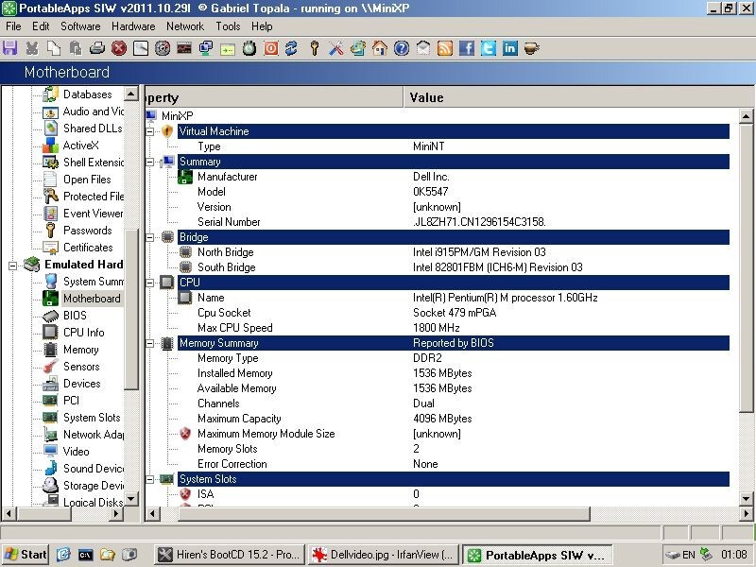Click the Start button
The height and width of the screenshot is (567, 756).
click(x=26, y=555)
